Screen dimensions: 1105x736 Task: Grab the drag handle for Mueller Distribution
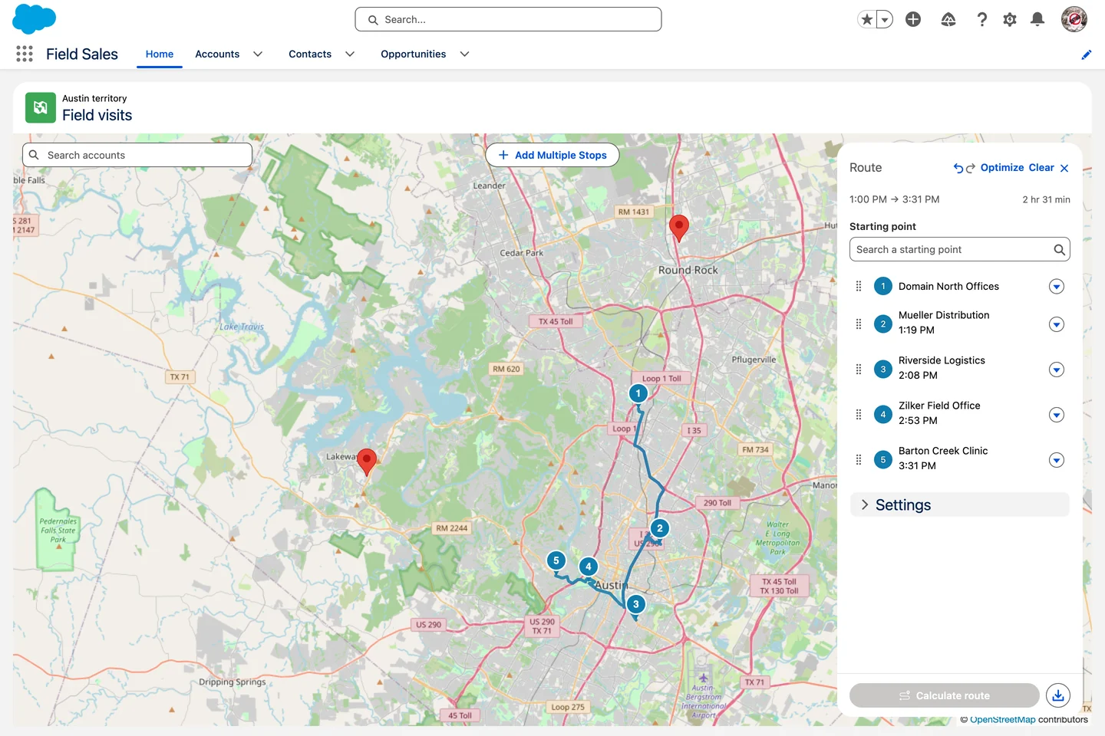(x=859, y=324)
